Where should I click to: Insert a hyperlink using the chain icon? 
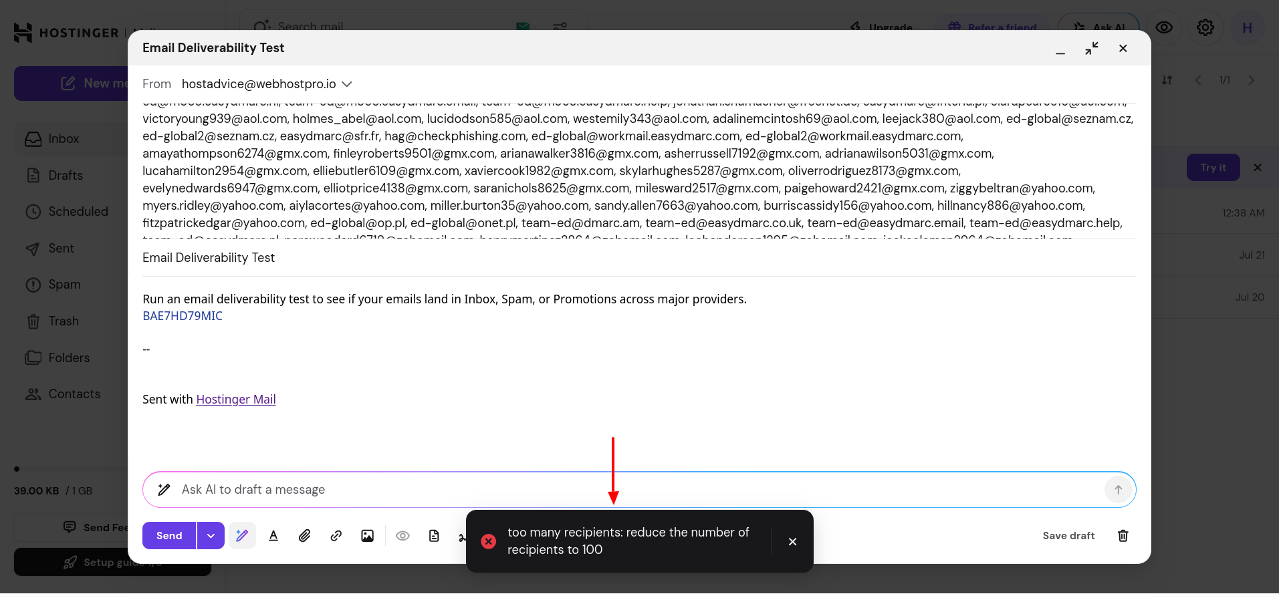[x=336, y=536]
